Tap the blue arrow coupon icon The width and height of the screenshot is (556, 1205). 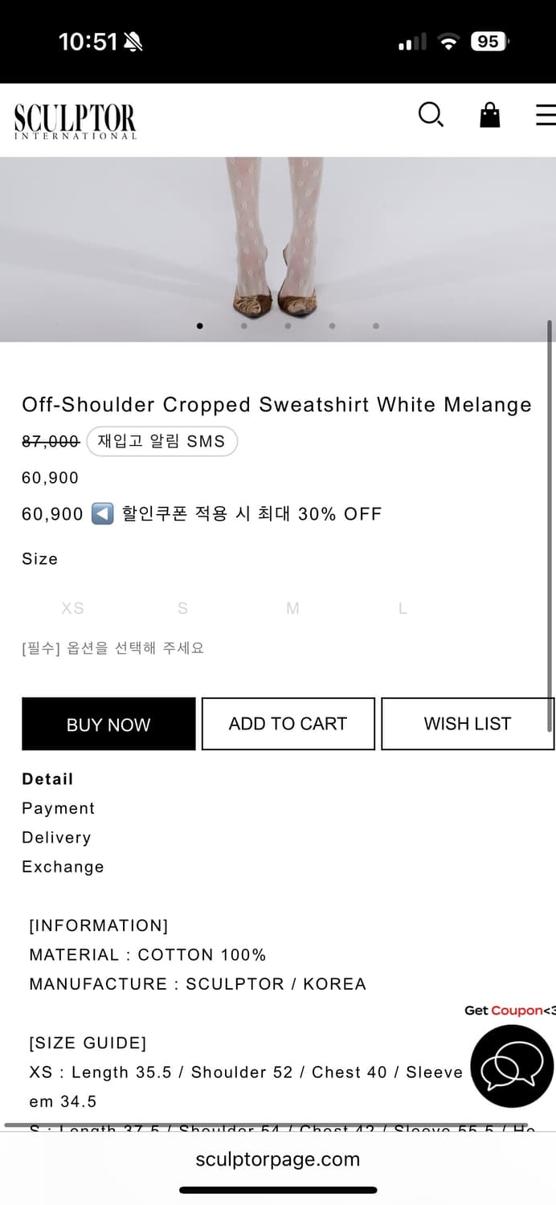click(102, 514)
